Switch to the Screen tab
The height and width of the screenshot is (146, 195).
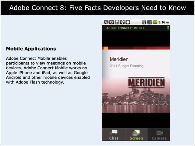coord(136,134)
